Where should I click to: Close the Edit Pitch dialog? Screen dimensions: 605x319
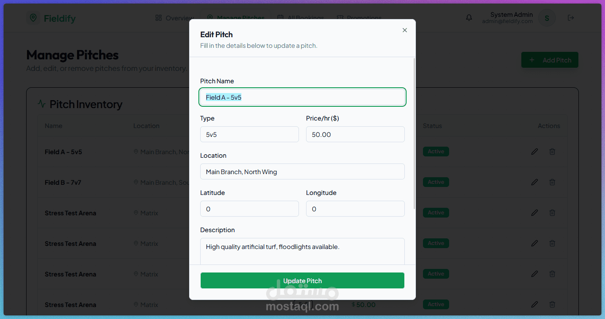(x=404, y=30)
